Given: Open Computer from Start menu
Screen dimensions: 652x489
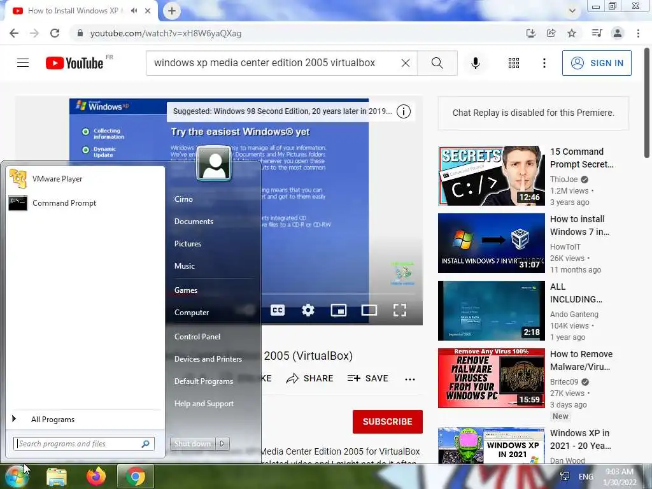Looking at the screenshot, I should click(191, 312).
